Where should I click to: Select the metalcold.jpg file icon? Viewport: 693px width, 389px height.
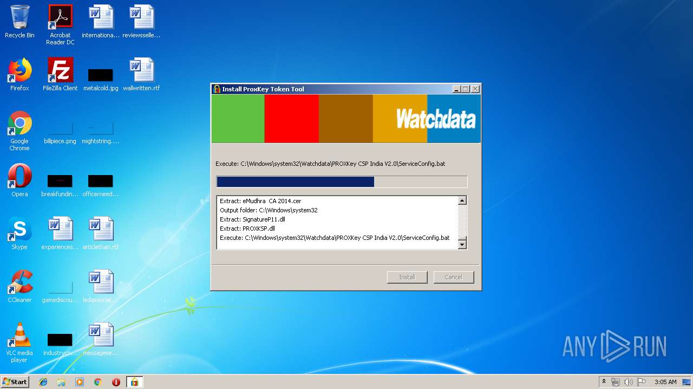101,80
